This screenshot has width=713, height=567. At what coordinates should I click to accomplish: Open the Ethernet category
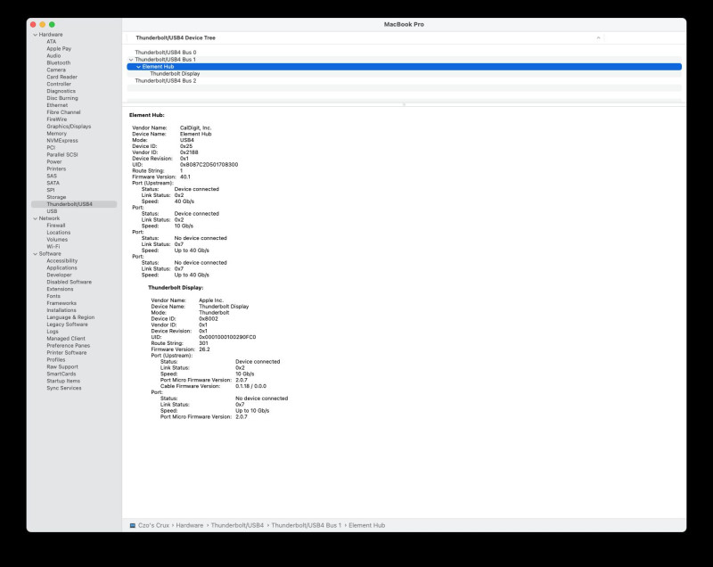pyautogui.click(x=57, y=105)
